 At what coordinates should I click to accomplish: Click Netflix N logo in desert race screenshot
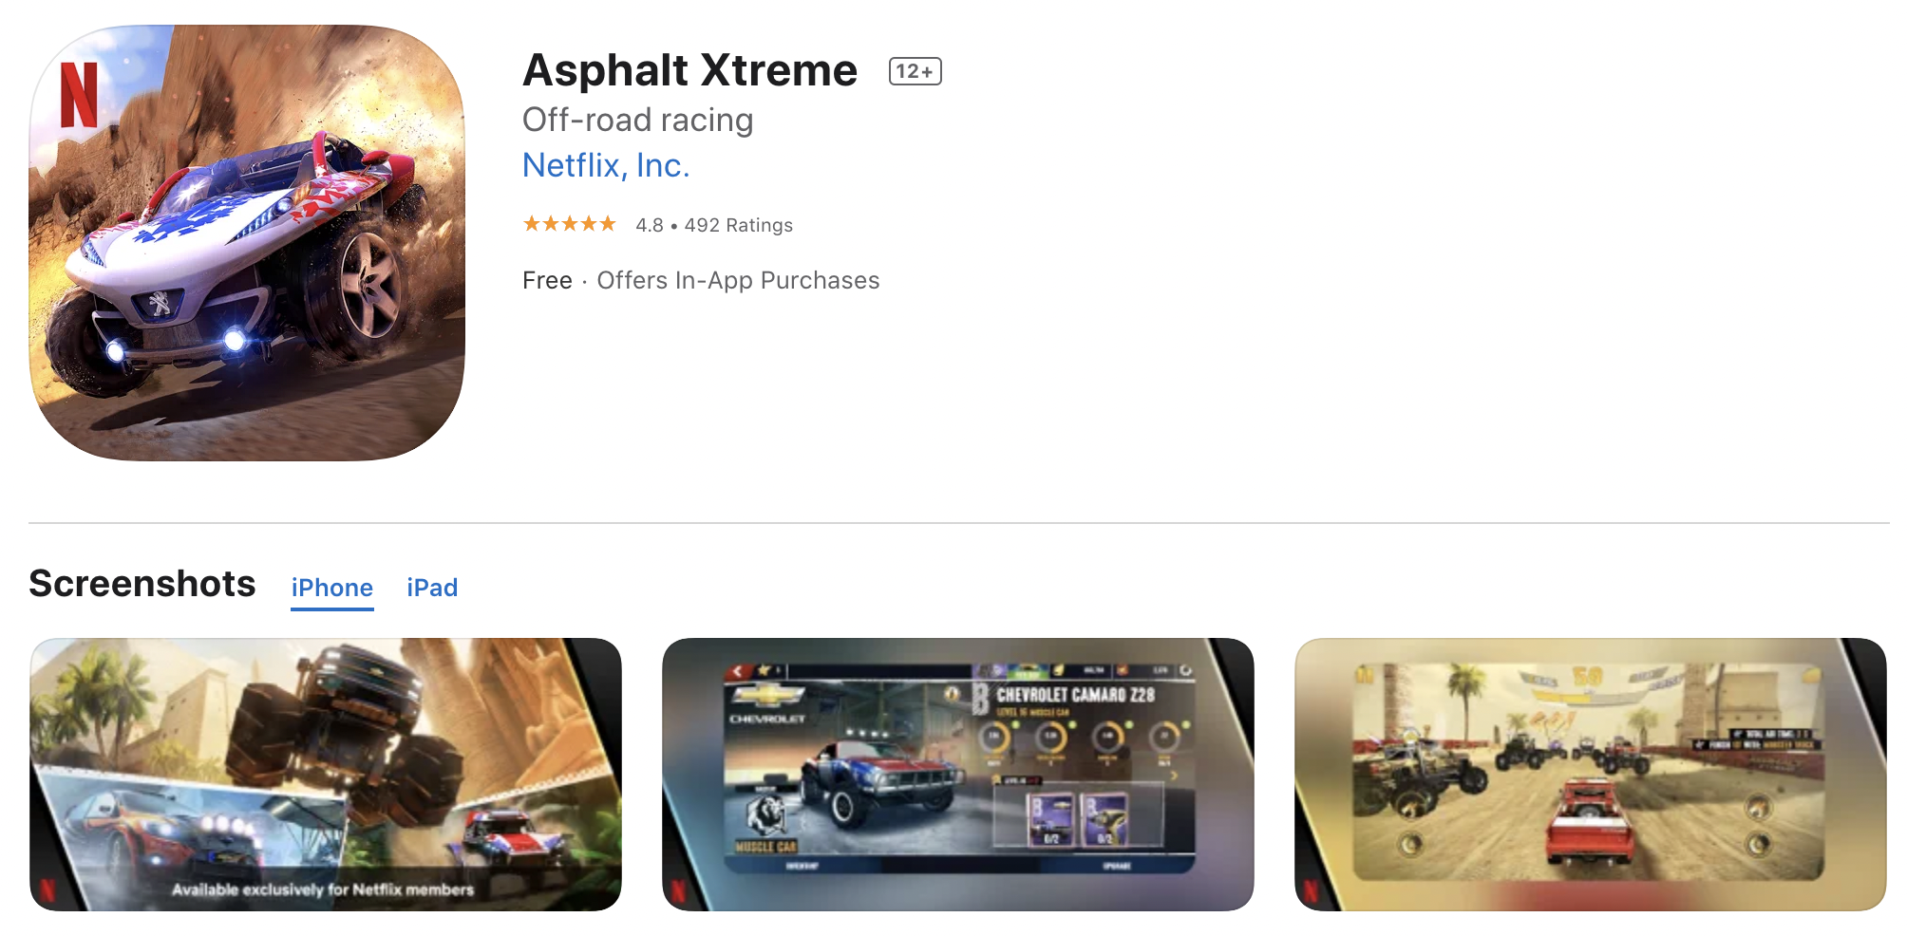click(1311, 890)
